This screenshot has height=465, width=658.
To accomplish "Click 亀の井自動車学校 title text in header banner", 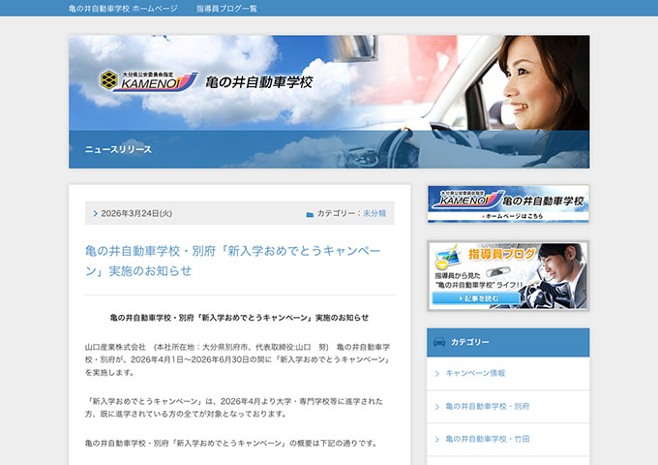I will [259, 82].
